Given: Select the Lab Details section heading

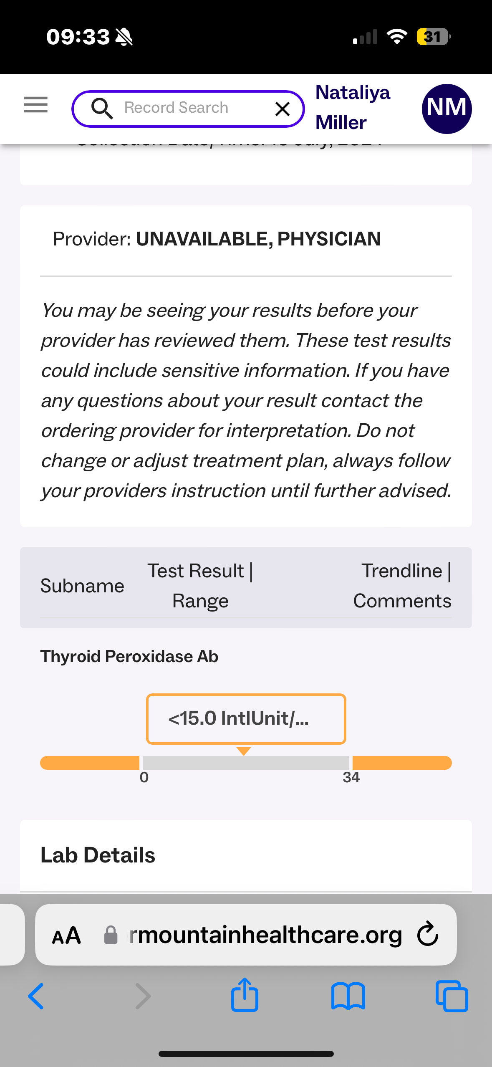Looking at the screenshot, I should [98, 855].
